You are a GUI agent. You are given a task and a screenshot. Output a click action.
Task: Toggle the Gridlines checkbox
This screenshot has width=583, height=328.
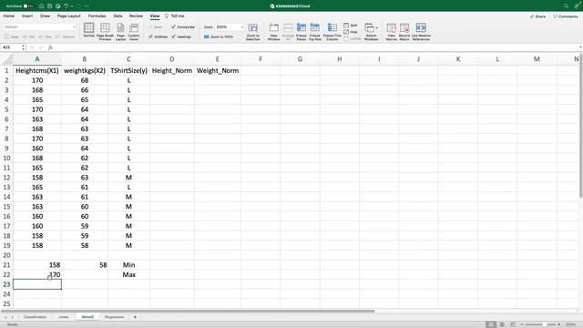coord(150,36)
